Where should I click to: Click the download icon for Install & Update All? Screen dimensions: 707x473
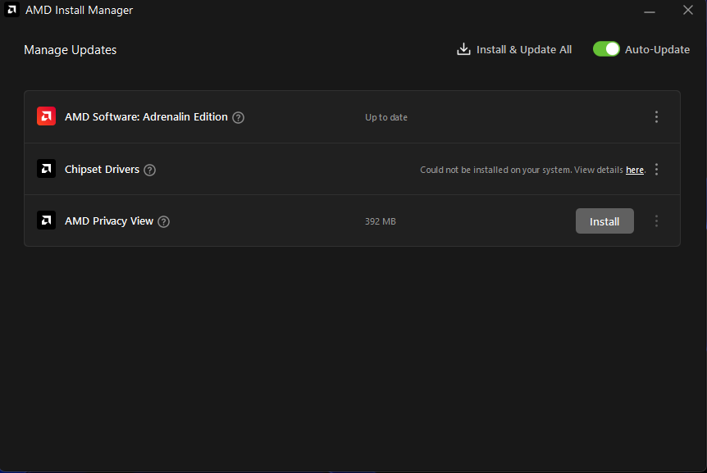pyautogui.click(x=463, y=49)
